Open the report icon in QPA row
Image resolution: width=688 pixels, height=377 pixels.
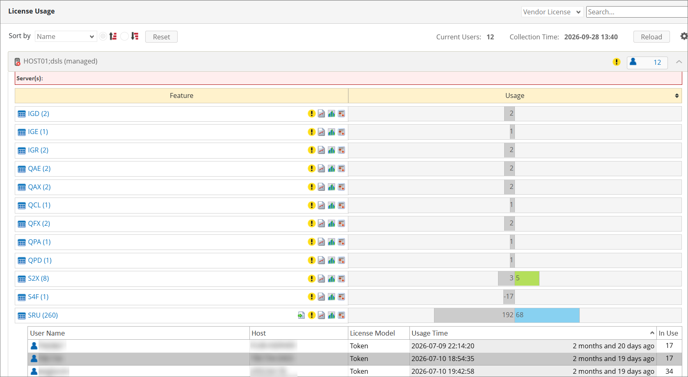(341, 242)
